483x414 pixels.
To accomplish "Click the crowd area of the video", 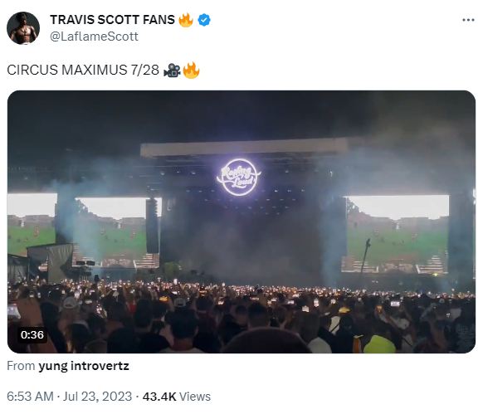I will [x=242, y=317].
